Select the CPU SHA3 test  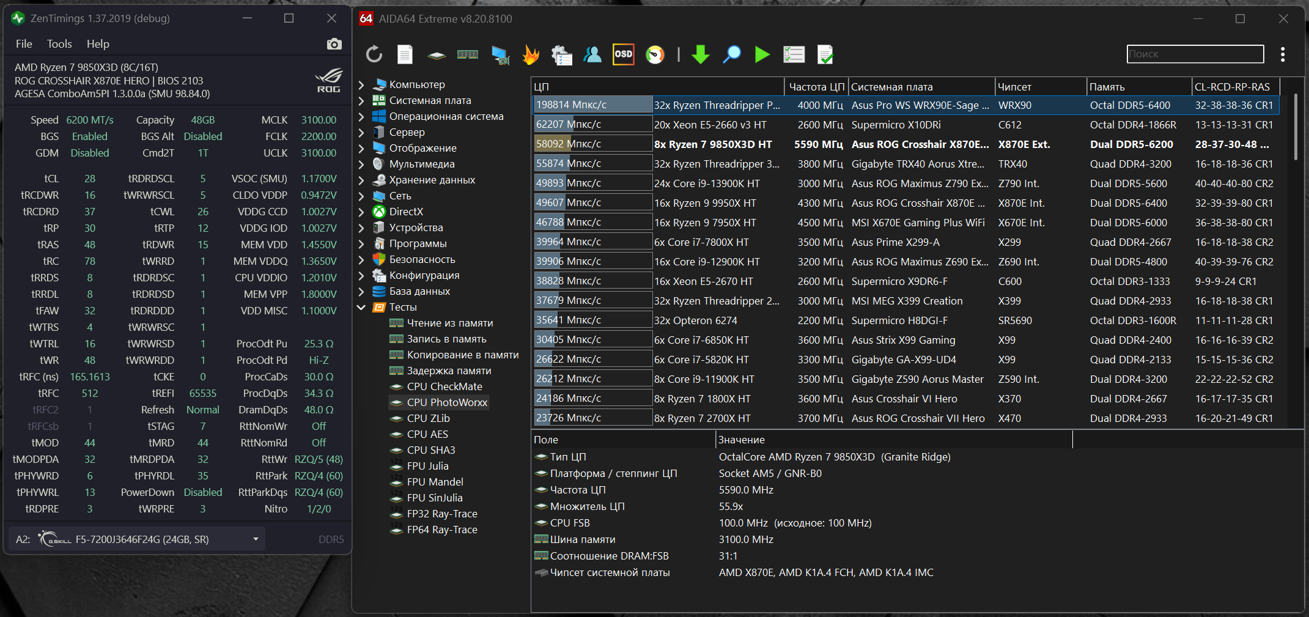point(431,450)
